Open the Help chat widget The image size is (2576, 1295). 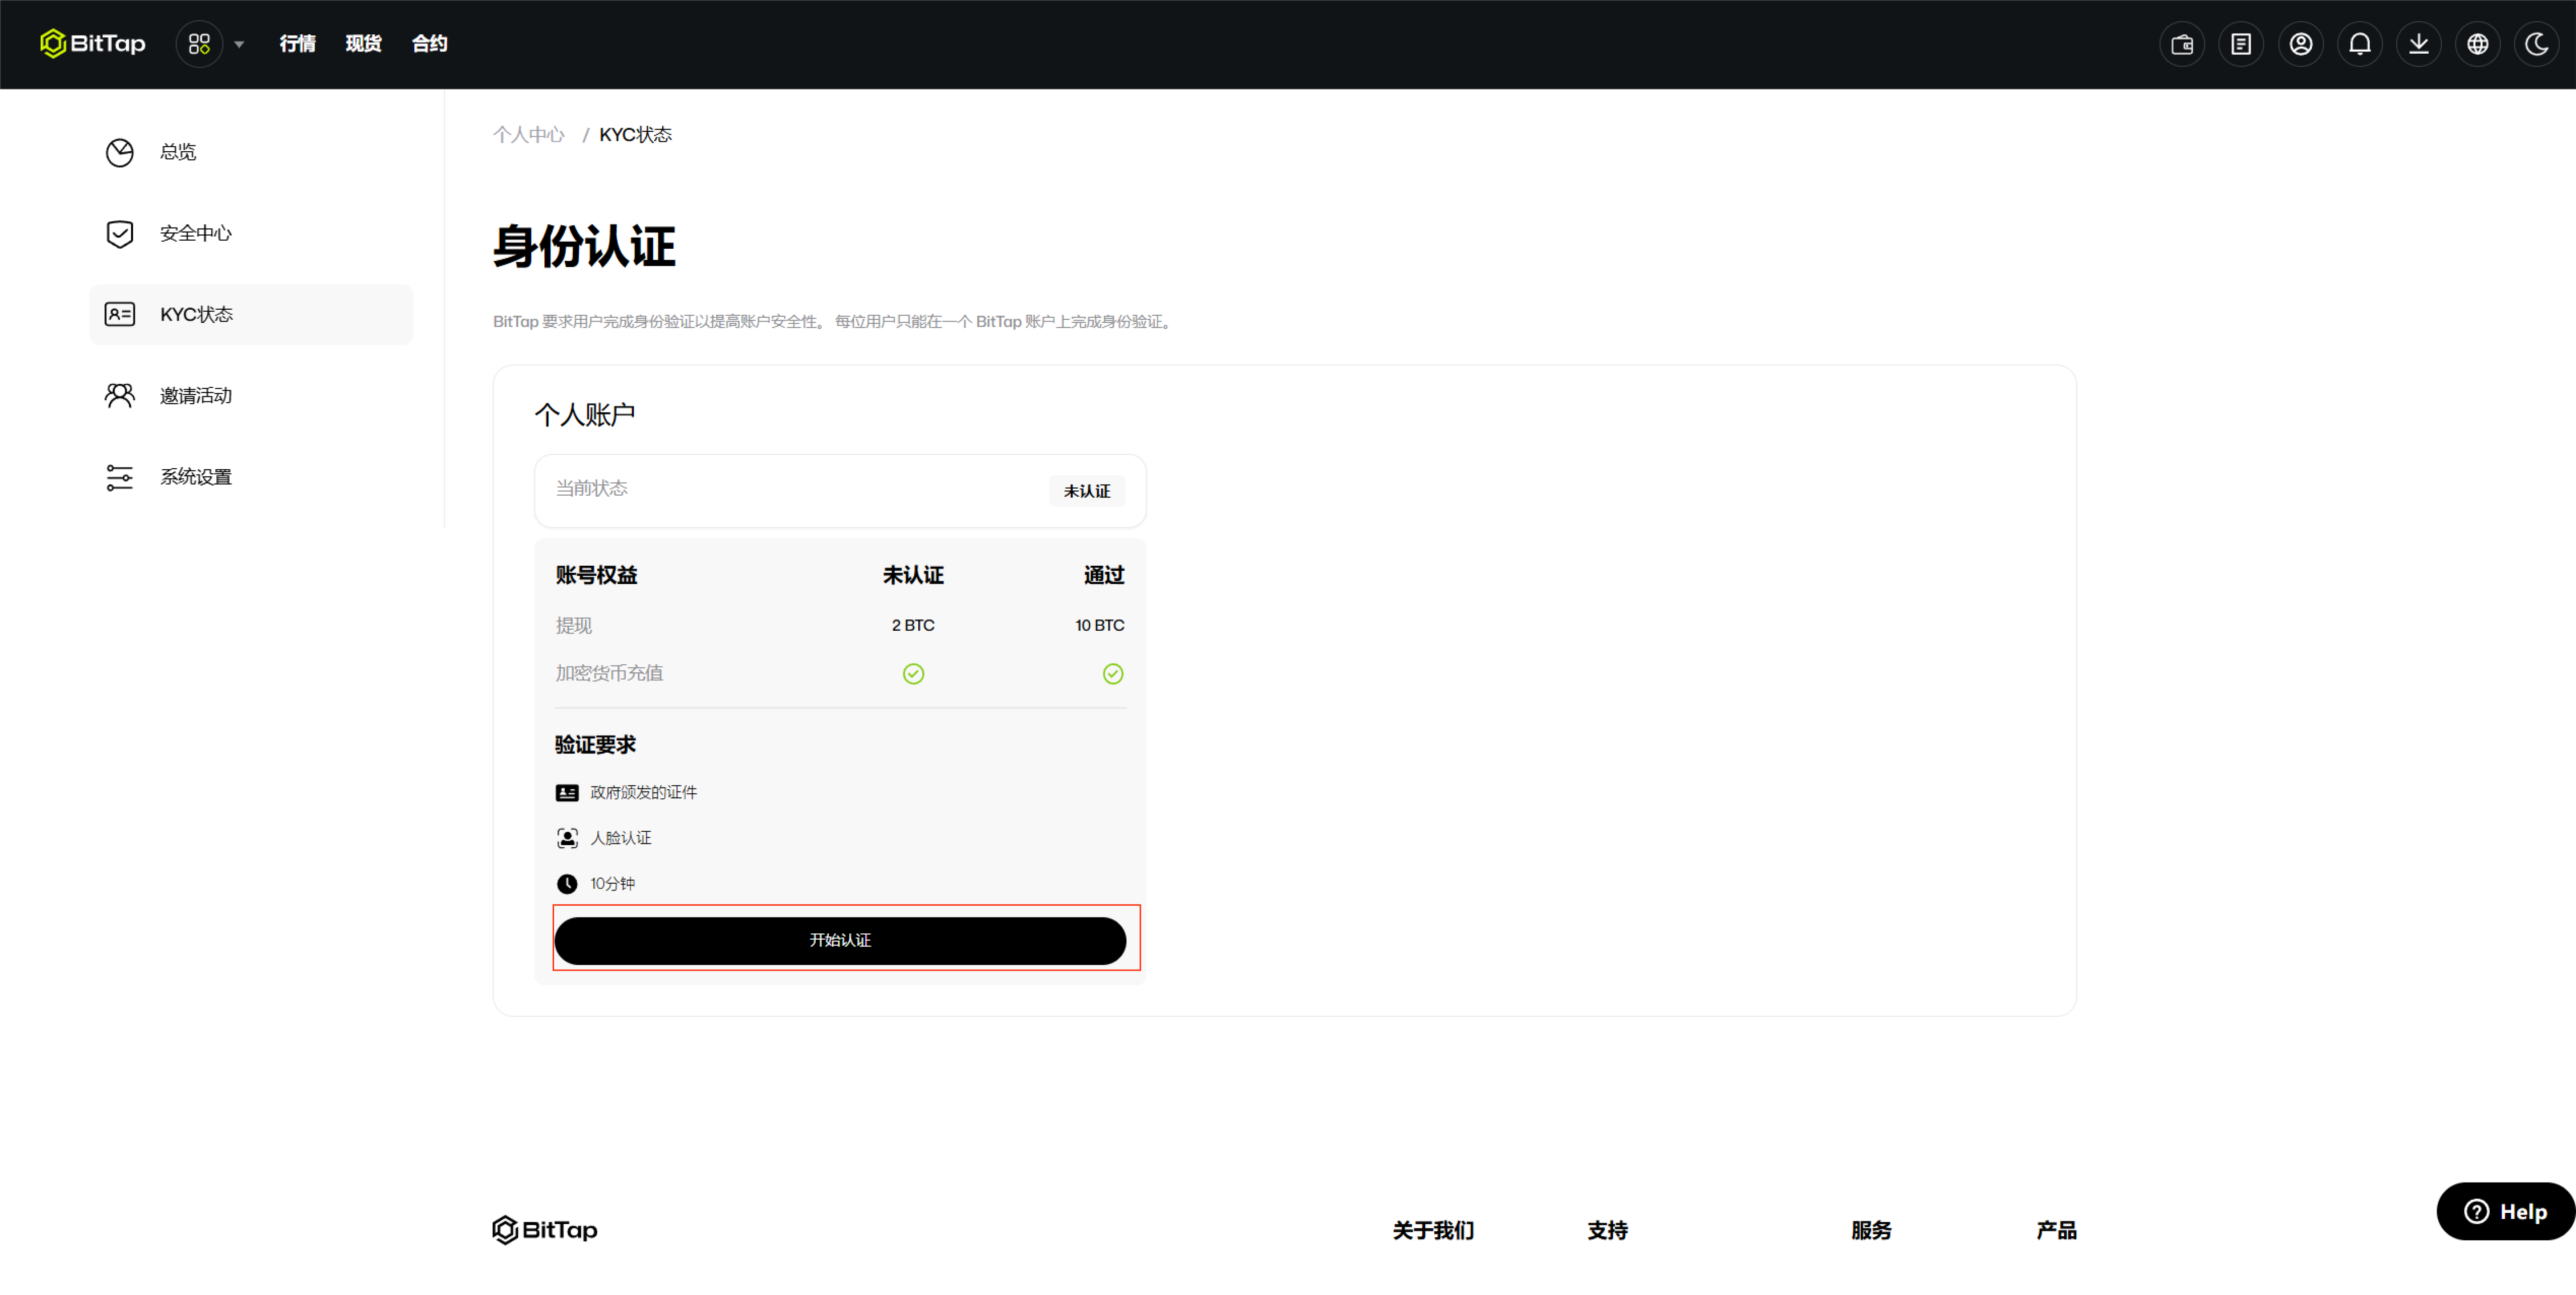coord(2505,1211)
